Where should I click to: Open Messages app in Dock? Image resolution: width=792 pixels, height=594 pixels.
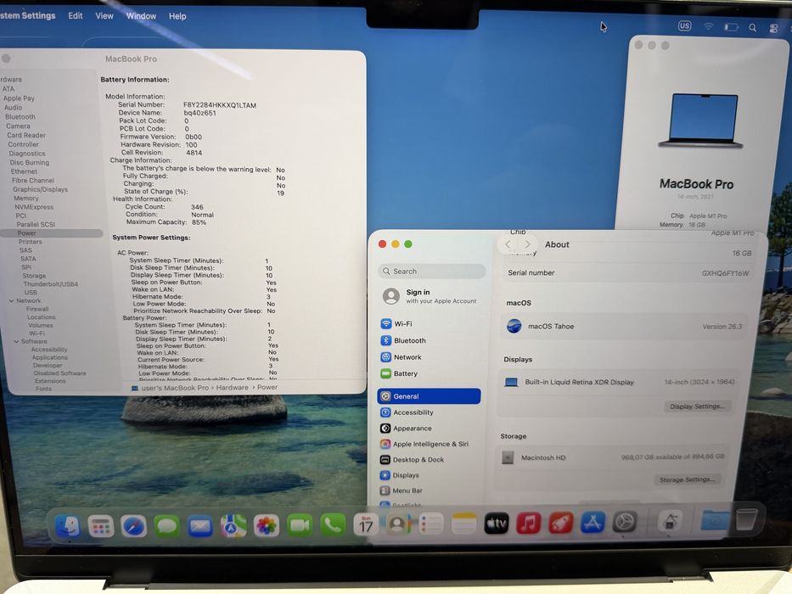click(166, 526)
